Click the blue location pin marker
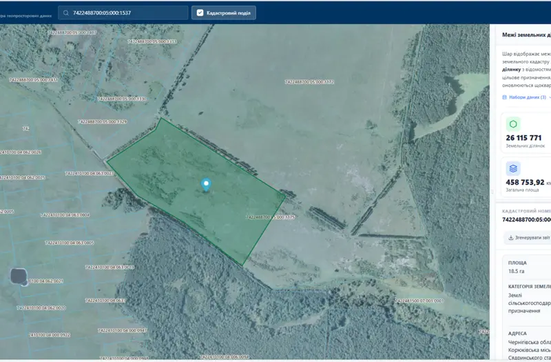This screenshot has width=551, height=362. tap(206, 184)
